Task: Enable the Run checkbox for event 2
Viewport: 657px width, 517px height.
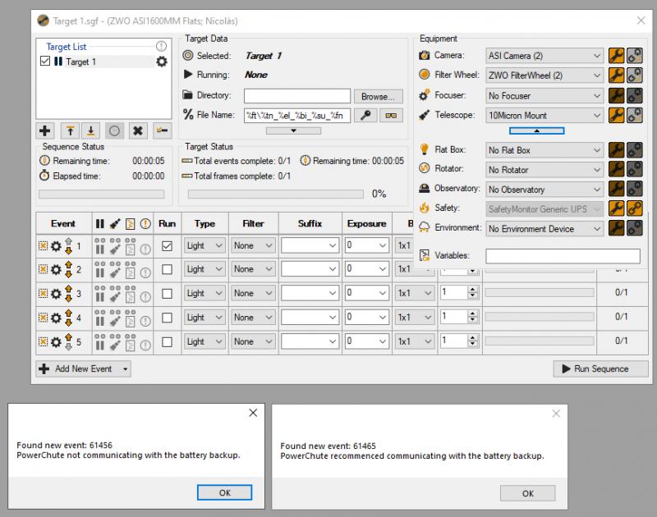Action: point(167,269)
